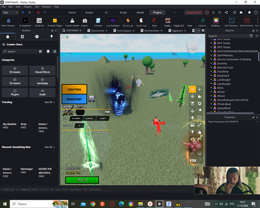260x208 pixels.
Task: Expand the Omnifishcent Fish of Fish item
Action: click(x=211, y=100)
